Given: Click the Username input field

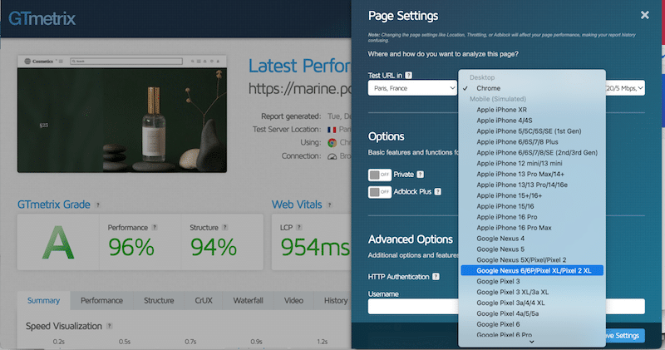Looking at the screenshot, I should tap(413, 306).
